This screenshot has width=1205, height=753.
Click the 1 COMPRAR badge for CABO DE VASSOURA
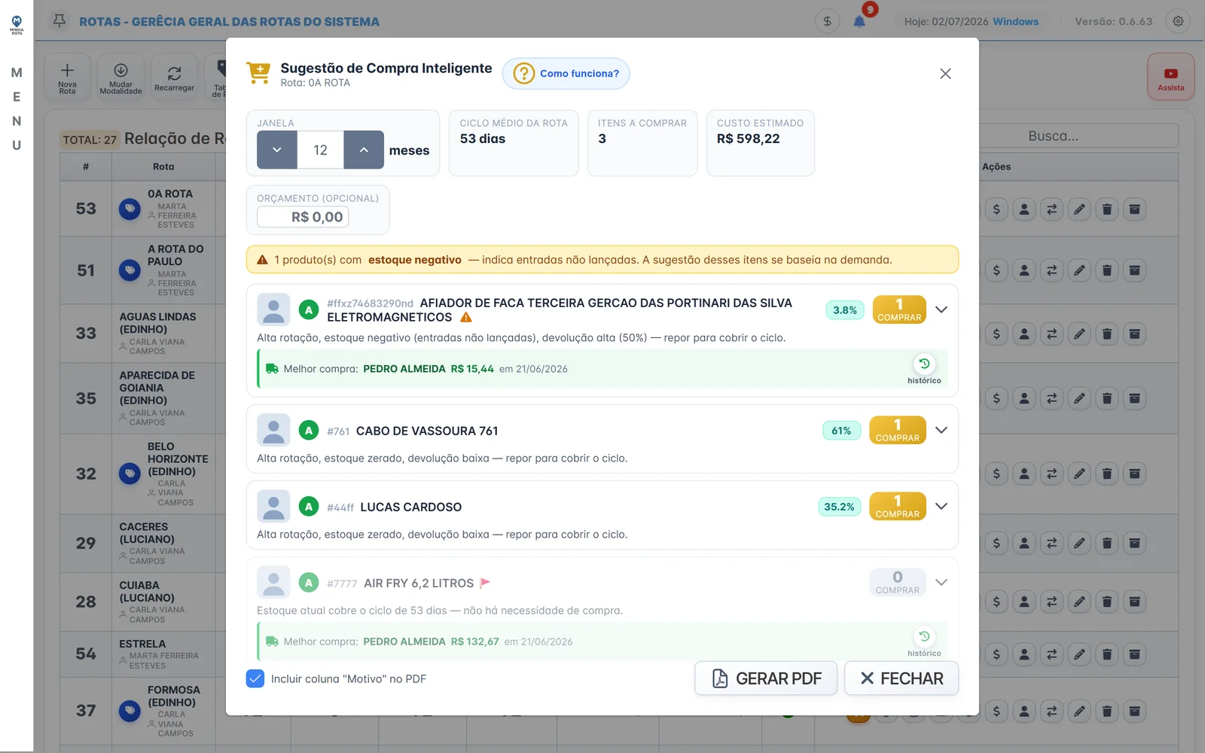pyautogui.click(x=898, y=430)
